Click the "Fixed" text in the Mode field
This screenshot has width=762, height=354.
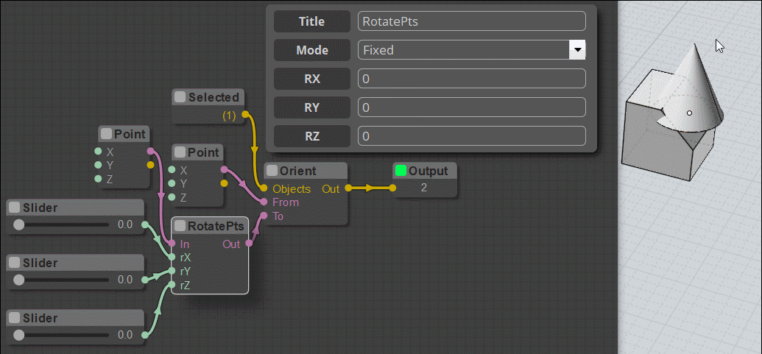pos(378,50)
